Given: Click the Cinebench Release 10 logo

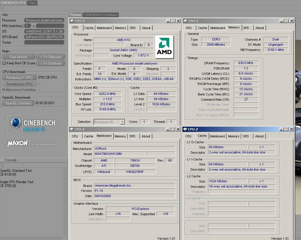Looking at the screenshot, I should 33,124.
